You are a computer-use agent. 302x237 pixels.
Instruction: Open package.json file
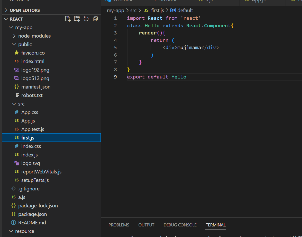pos(32,214)
